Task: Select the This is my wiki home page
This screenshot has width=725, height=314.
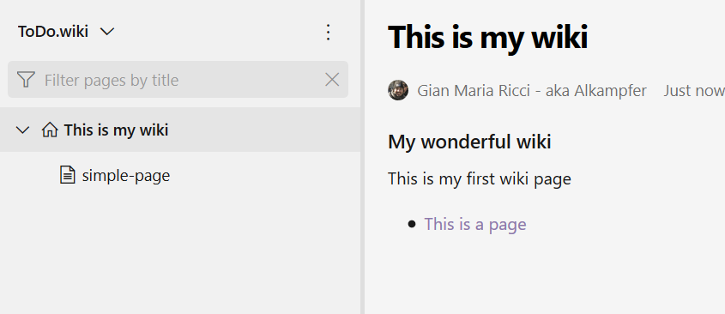Action: 180,130
